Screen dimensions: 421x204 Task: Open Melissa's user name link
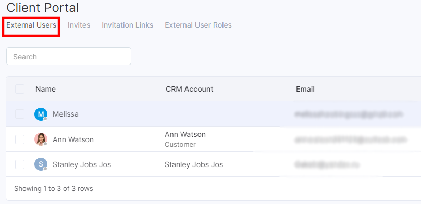[x=66, y=114]
